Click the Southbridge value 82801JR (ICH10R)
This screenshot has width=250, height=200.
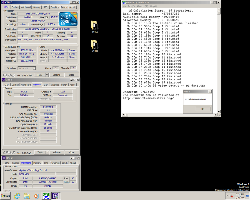(x=48, y=182)
